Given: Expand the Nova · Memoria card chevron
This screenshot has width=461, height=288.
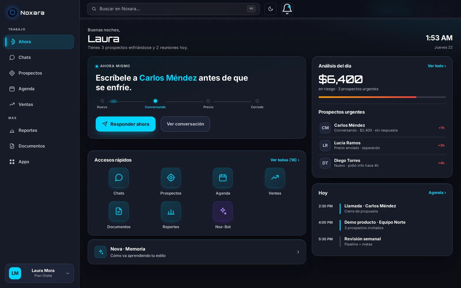Looking at the screenshot, I should (x=298, y=252).
